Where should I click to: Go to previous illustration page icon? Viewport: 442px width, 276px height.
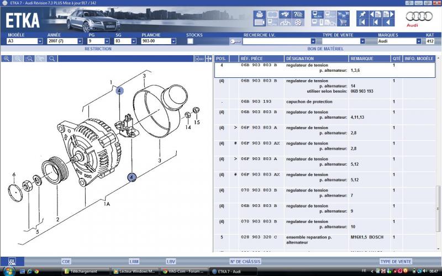point(375,14)
